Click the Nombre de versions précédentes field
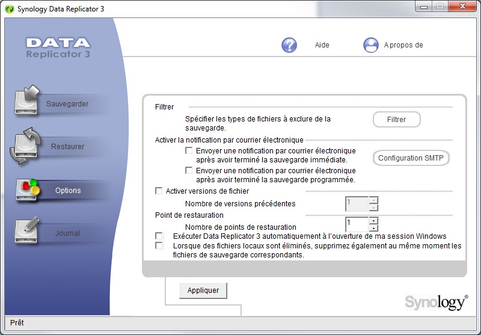481x335 pixels. [x=357, y=204]
